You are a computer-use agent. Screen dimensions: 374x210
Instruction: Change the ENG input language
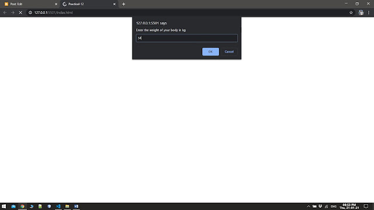pyautogui.click(x=334, y=206)
